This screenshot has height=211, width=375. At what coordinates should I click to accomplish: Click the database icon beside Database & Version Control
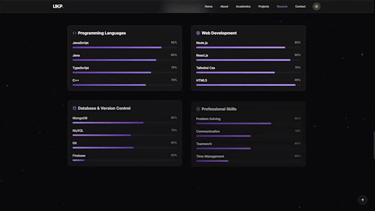click(74, 108)
